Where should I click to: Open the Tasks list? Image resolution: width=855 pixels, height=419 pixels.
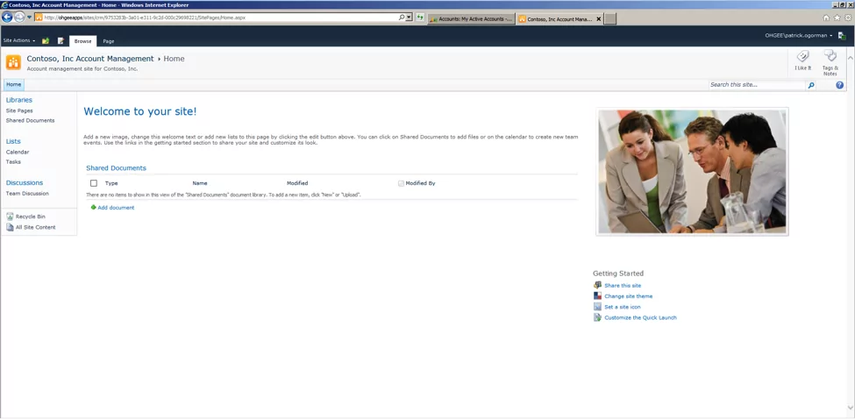click(x=13, y=162)
